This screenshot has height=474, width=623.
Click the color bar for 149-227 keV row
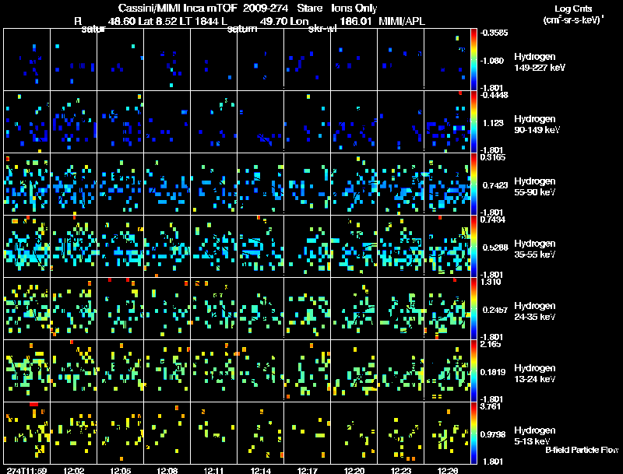click(x=474, y=60)
